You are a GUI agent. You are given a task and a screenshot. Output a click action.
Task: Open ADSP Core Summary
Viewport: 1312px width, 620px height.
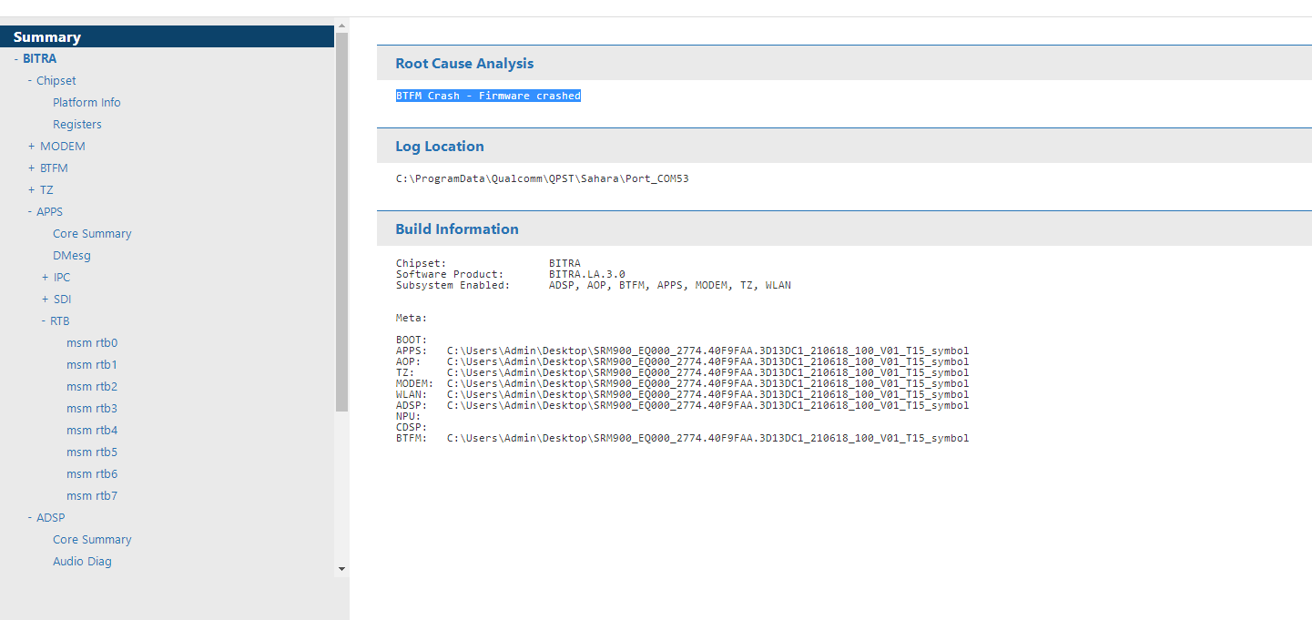pos(92,539)
